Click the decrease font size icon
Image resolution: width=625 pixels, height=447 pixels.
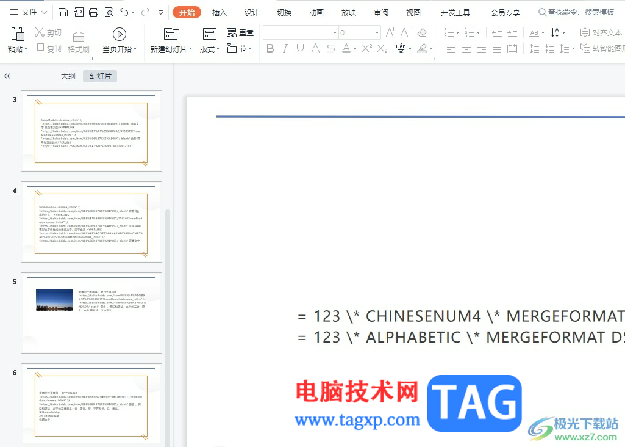(x=405, y=32)
